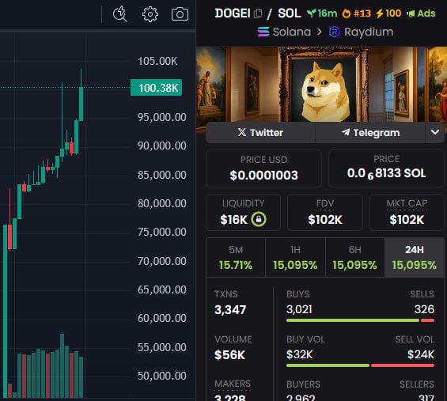The width and height of the screenshot is (447, 401).
Task: Open the Ads megaphone link
Action: coord(421,13)
